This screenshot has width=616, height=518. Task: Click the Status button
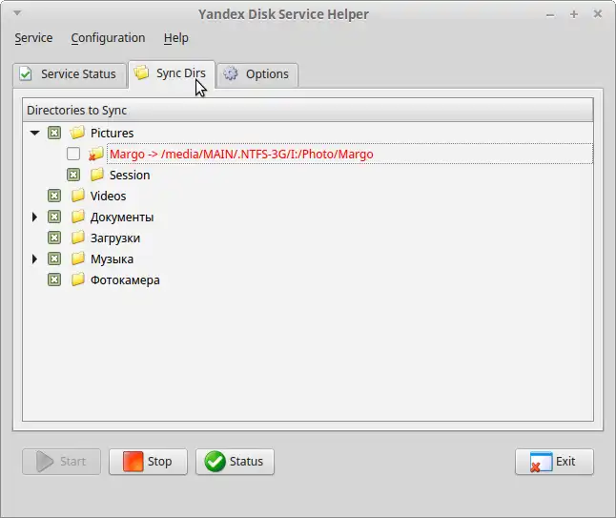pos(235,462)
